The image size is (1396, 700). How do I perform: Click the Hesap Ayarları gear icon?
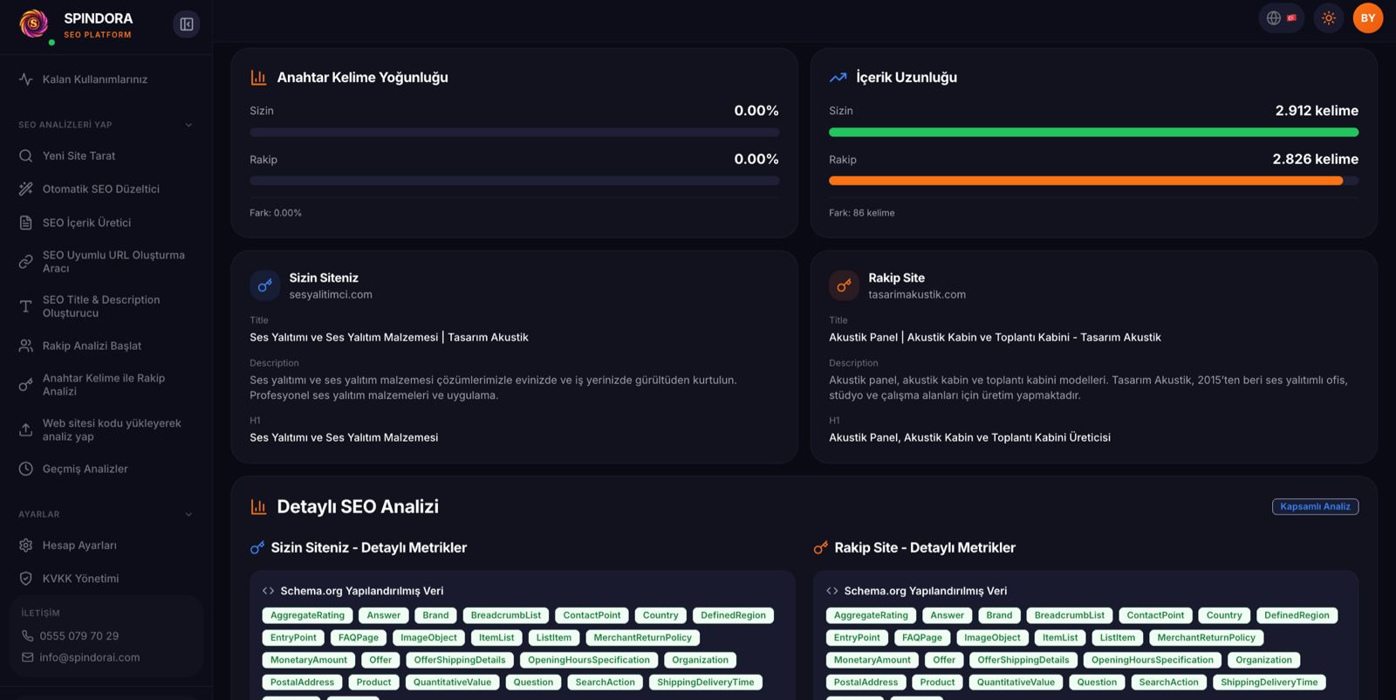tap(26, 546)
